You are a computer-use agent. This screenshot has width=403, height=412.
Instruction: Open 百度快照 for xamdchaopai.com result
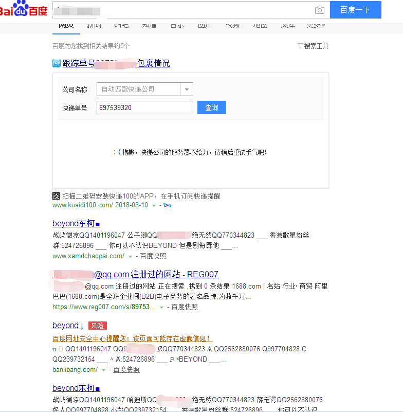[153, 256]
